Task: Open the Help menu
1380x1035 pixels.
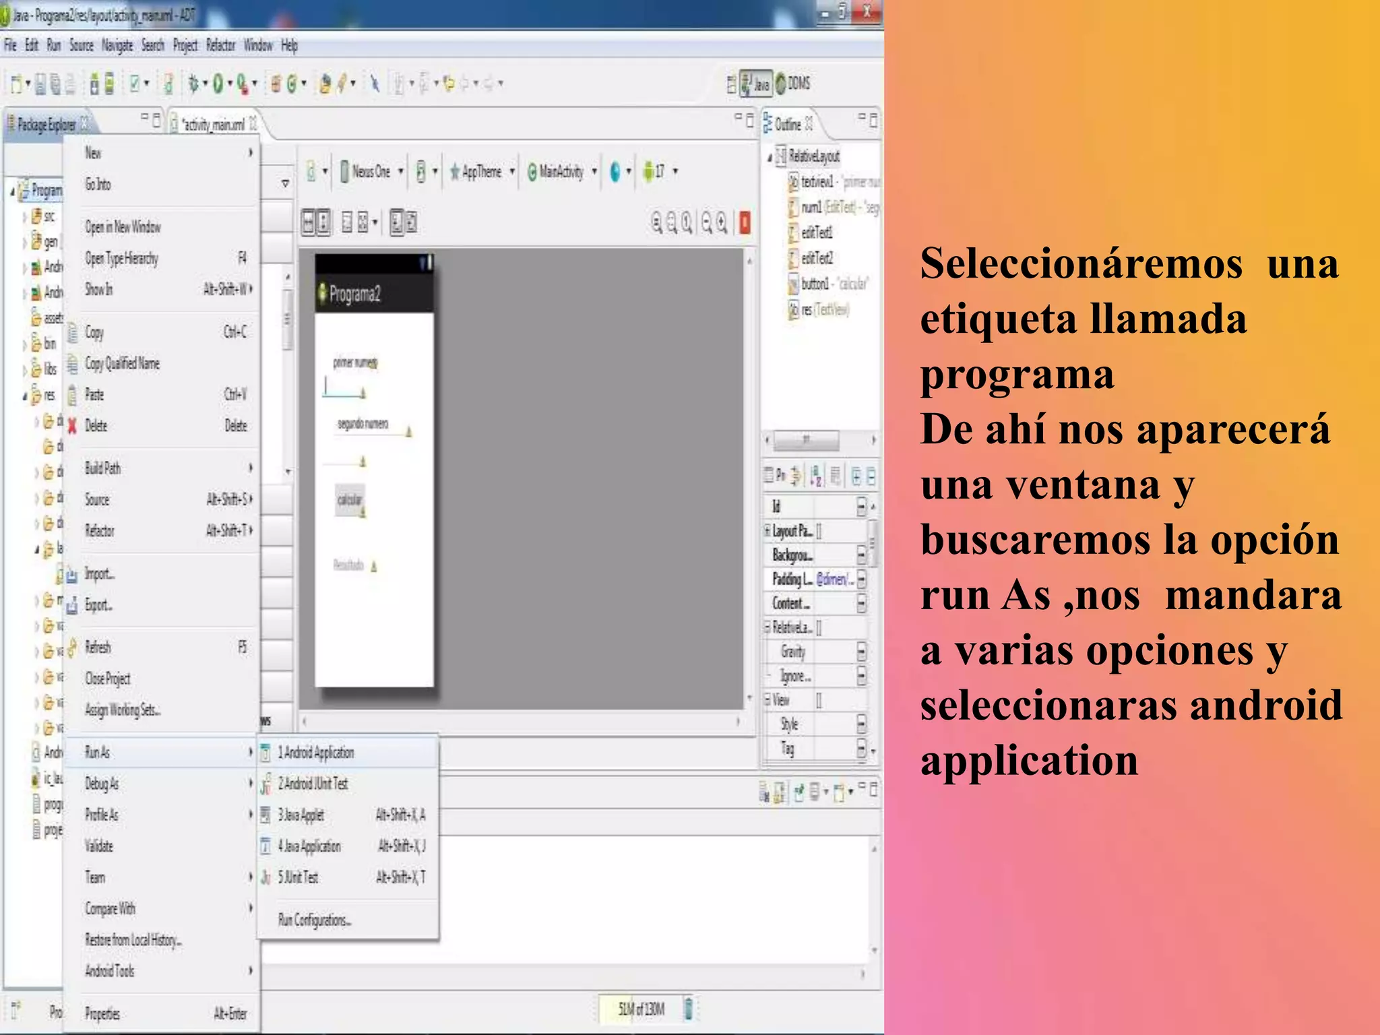Action: 289,45
